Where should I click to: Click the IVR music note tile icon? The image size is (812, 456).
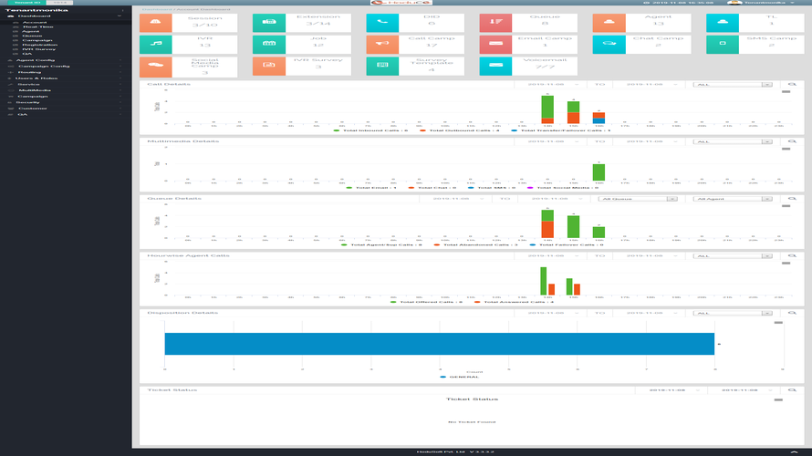click(155, 44)
